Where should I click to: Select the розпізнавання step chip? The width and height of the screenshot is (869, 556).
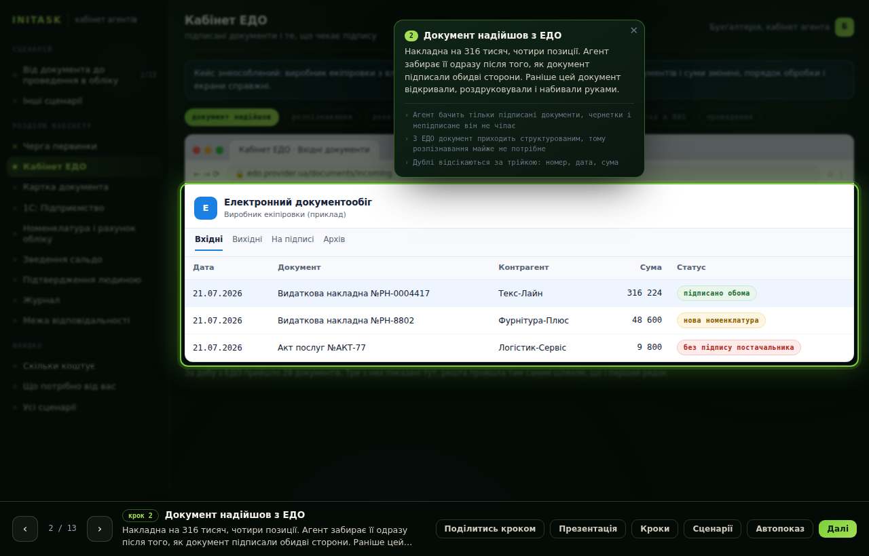(322, 117)
